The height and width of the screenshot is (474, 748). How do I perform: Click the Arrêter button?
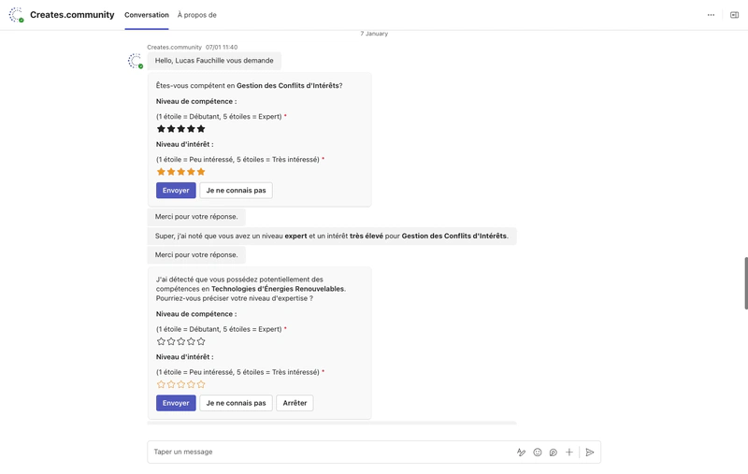[295, 403]
